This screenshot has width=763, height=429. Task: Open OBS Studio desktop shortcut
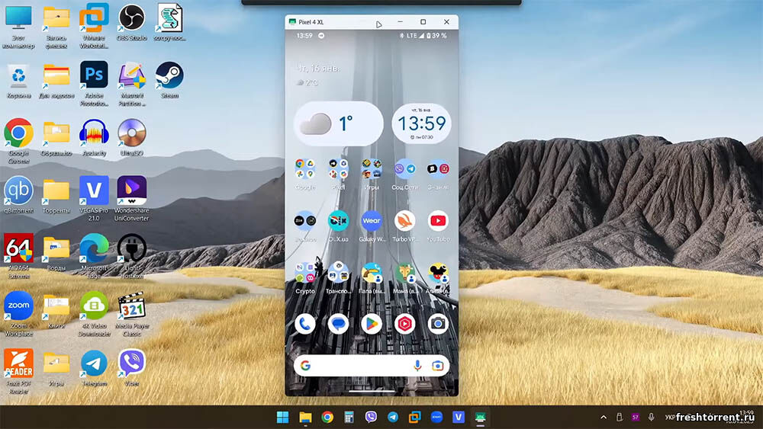coord(132,17)
